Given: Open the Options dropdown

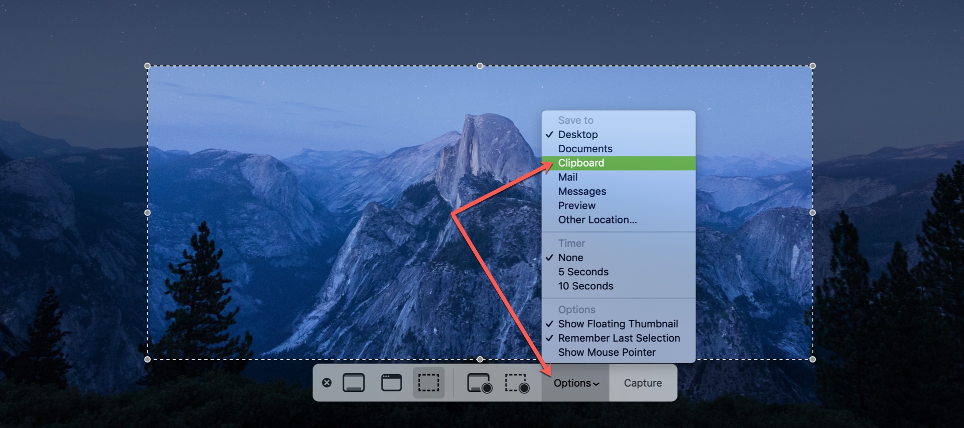Looking at the screenshot, I should [576, 383].
